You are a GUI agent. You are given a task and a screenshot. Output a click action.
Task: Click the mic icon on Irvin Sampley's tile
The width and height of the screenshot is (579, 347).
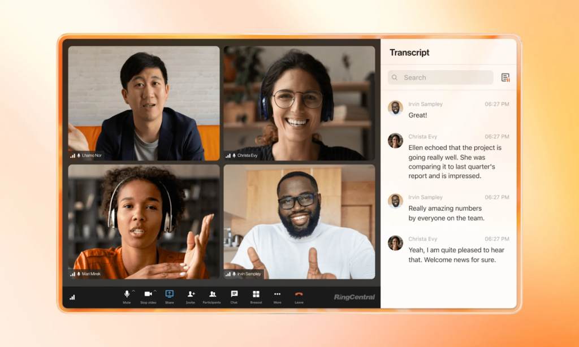click(x=234, y=274)
